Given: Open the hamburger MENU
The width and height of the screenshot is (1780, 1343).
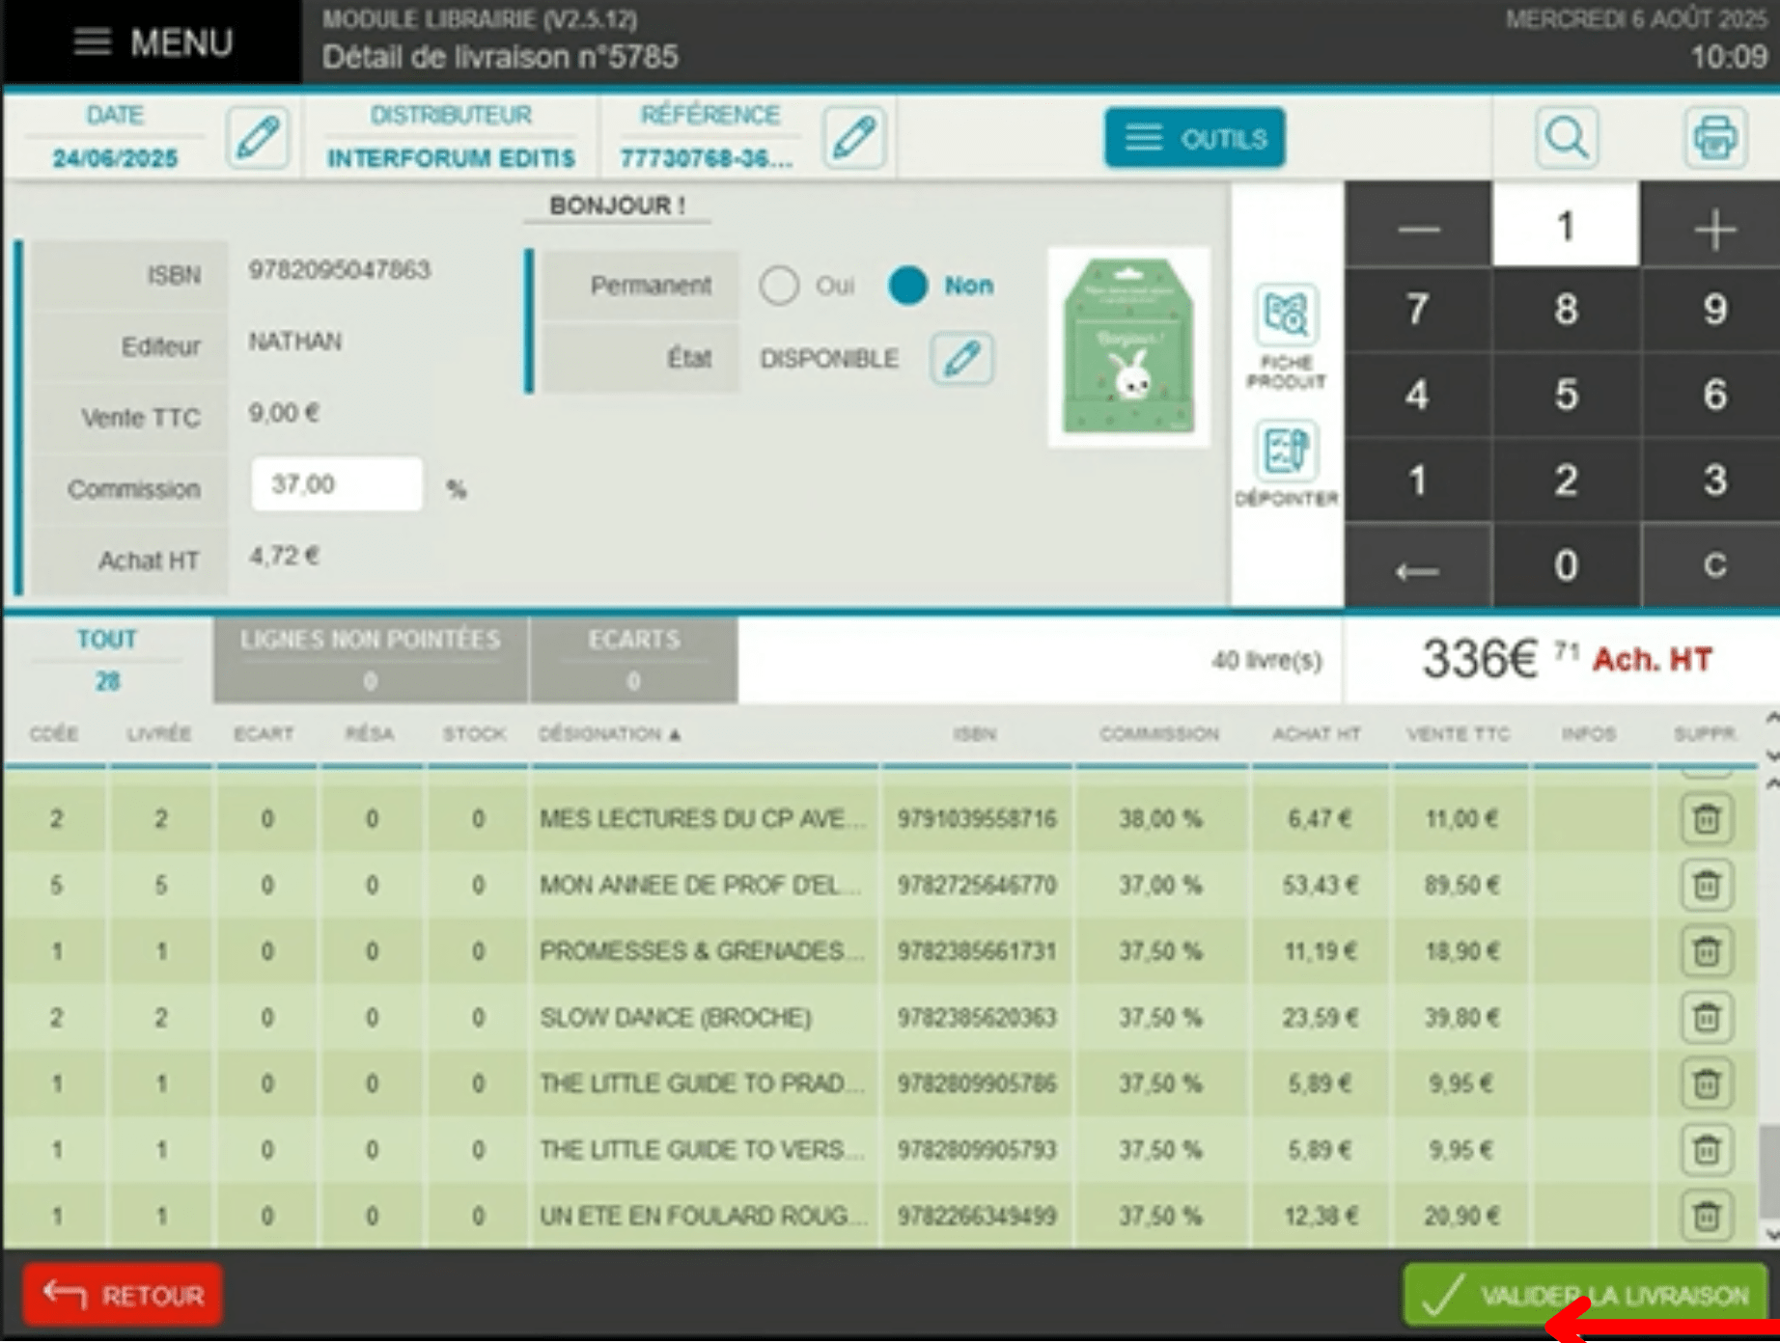Looking at the screenshot, I should tap(153, 42).
